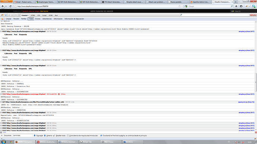Viewport: 257px width, 144px height.
Task: Toggle the Persistir console option
Action: click(x=16, y=19)
